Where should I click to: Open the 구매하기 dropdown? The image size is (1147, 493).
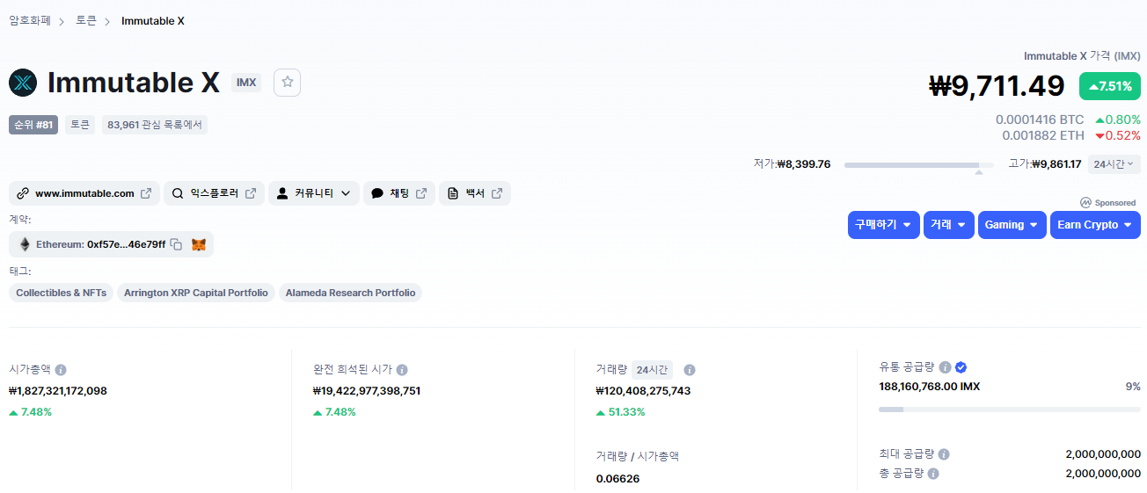(x=884, y=225)
